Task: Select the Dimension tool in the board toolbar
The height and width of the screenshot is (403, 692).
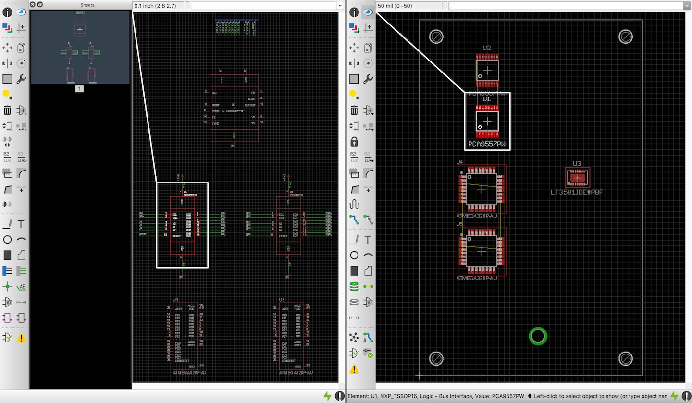Action: [354, 318]
